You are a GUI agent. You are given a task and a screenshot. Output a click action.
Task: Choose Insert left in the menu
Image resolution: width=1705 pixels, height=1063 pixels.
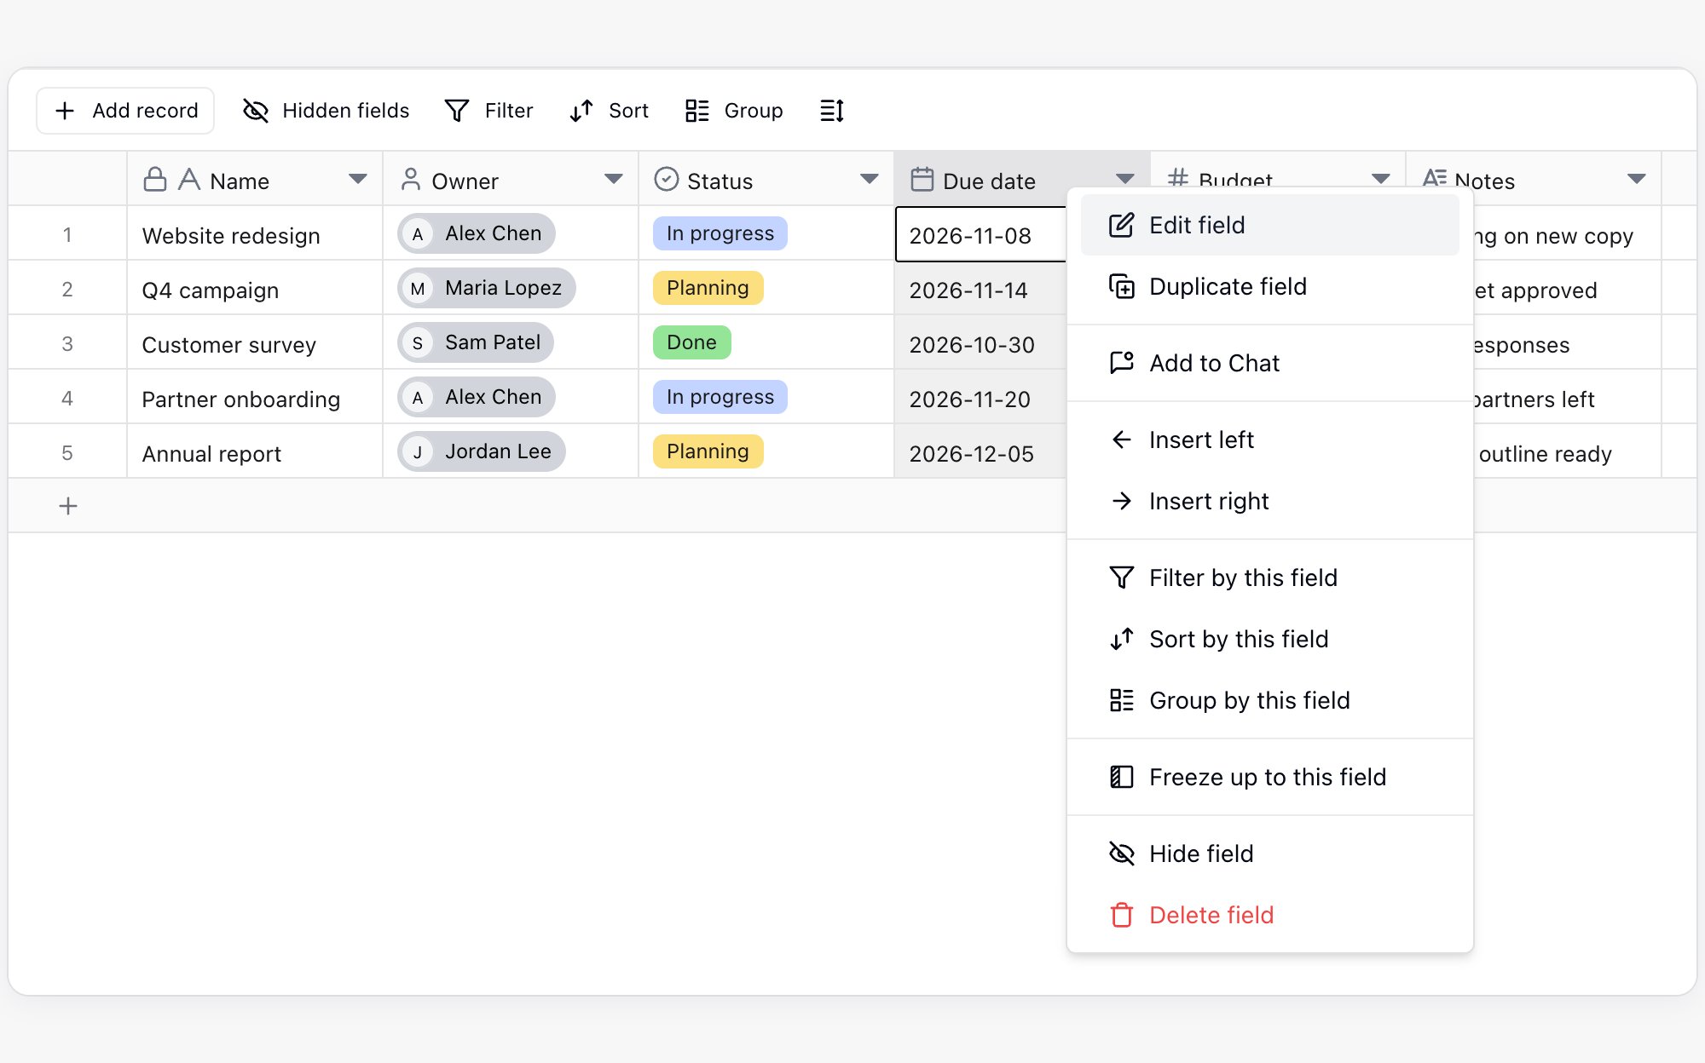pos(1269,440)
